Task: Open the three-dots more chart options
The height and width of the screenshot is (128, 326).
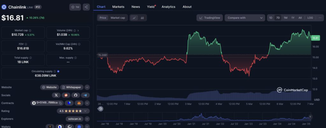Action: click(x=320, y=18)
